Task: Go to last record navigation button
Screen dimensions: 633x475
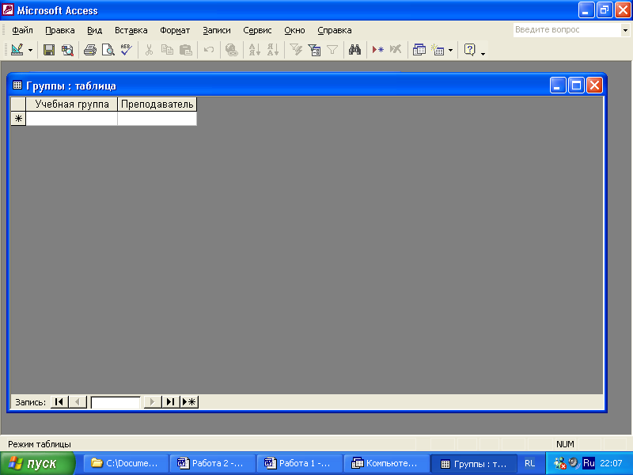Action: pos(171,402)
